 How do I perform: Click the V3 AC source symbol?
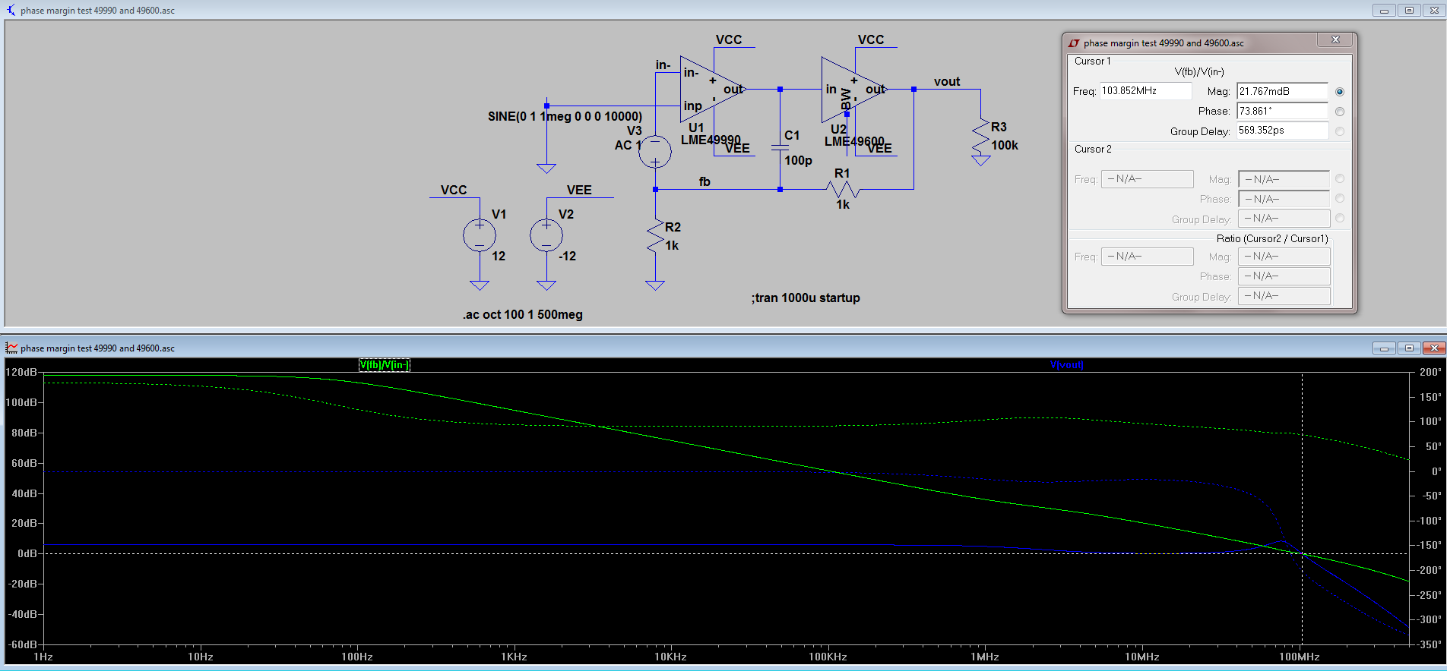[655, 152]
